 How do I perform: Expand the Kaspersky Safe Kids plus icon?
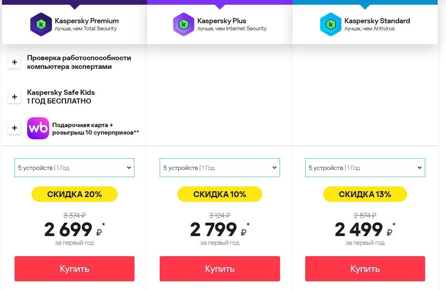point(15,97)
